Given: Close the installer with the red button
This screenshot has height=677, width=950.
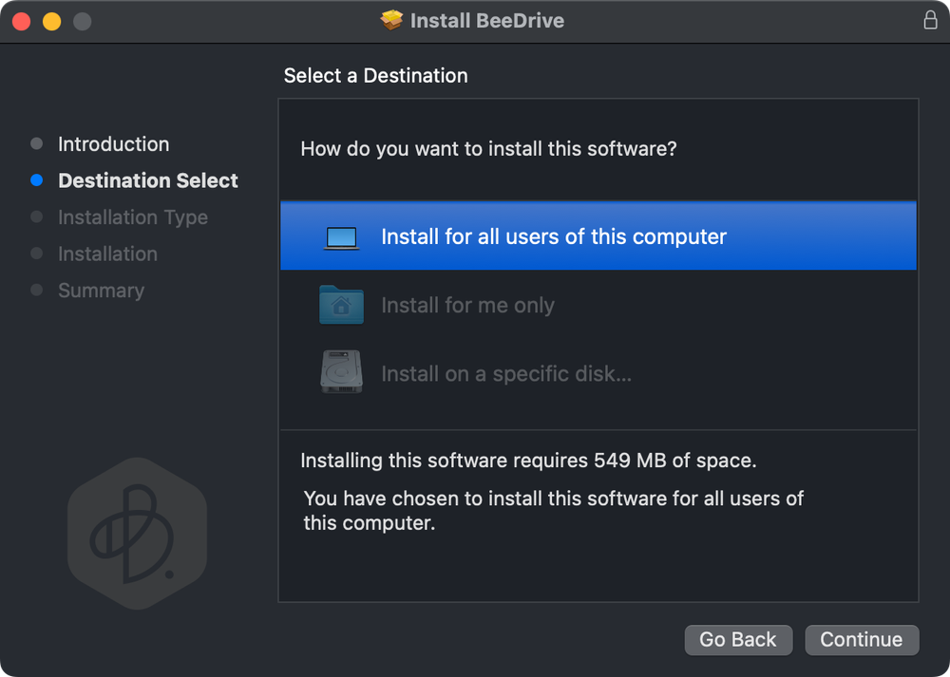Looking at the screenshot, I should click(22, 21).
